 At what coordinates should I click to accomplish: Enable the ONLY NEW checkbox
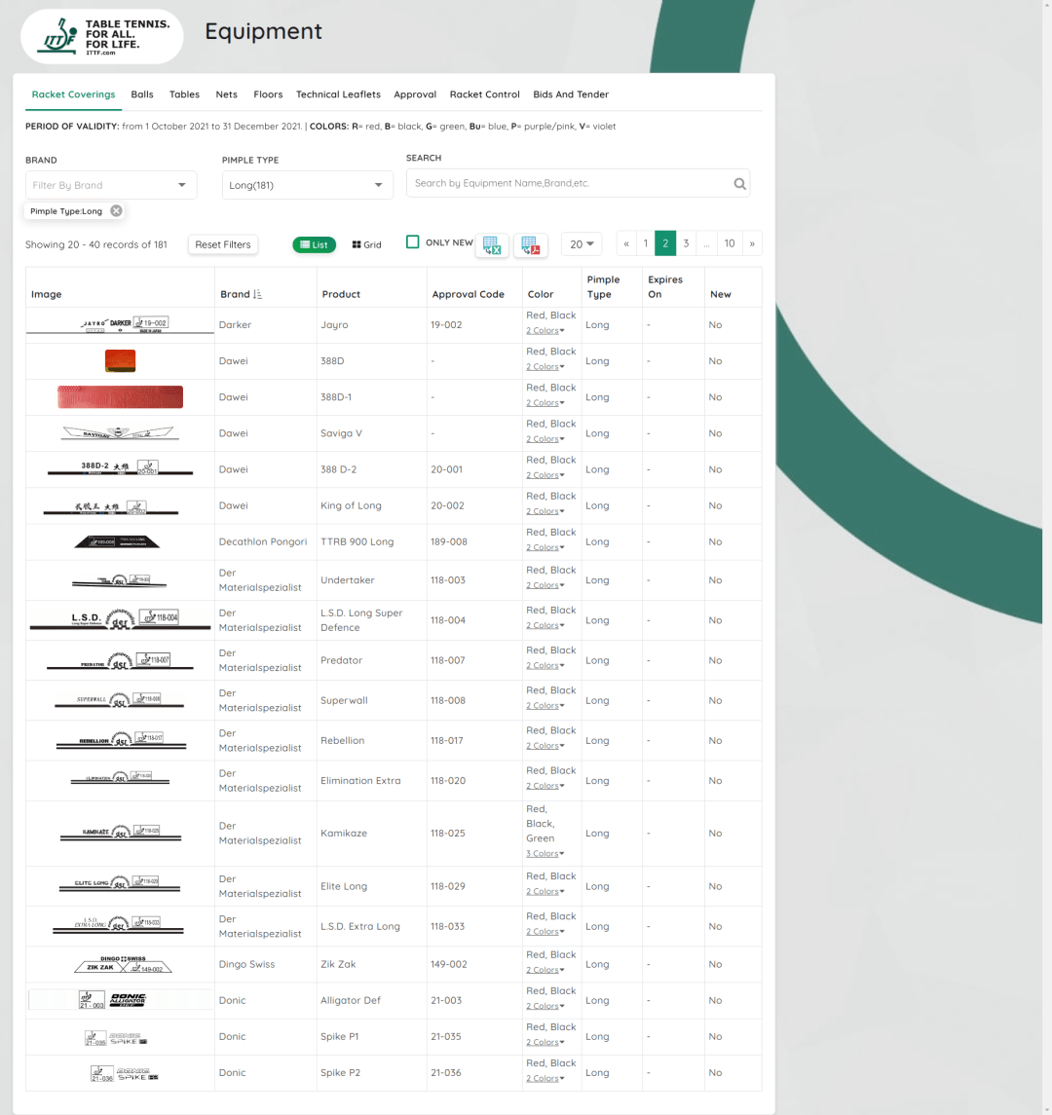pyautogui.click(x=413, y=242)
